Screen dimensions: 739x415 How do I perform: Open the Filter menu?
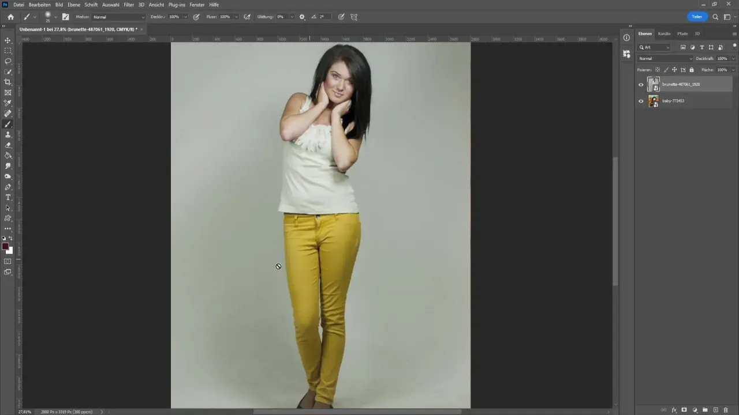129,5
